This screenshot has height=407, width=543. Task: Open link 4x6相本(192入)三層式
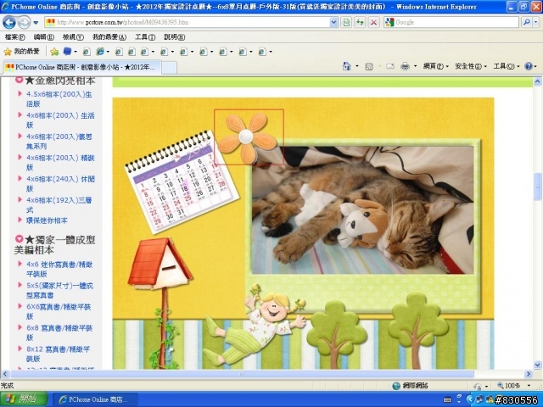tap(59, 204)
